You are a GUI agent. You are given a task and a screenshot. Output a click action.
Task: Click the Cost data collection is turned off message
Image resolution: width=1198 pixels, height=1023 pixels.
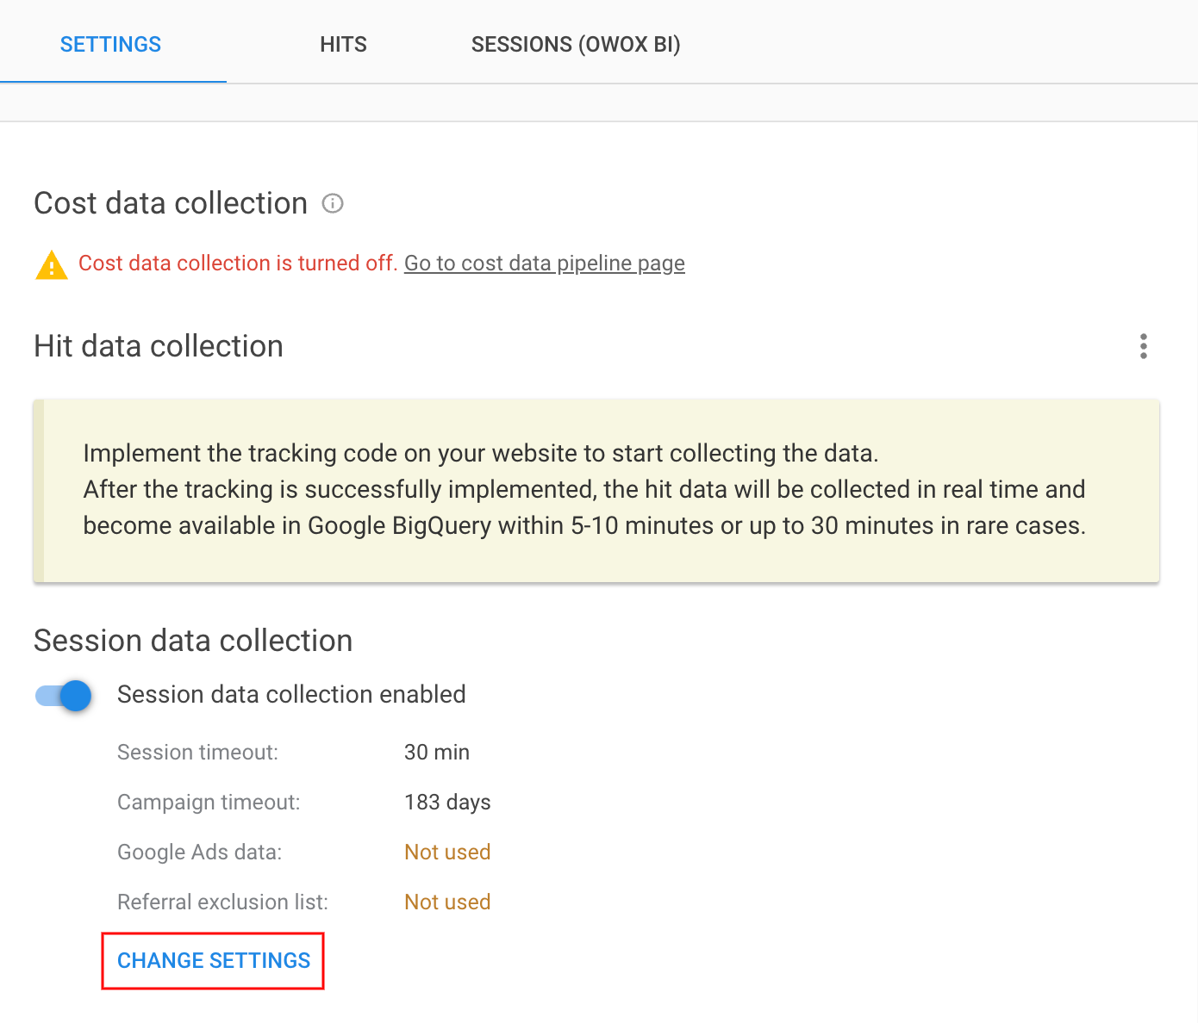(238, 263)
